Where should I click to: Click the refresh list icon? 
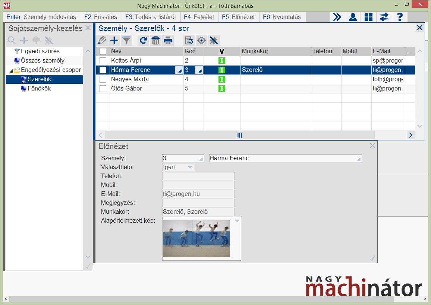coord(143,41)
